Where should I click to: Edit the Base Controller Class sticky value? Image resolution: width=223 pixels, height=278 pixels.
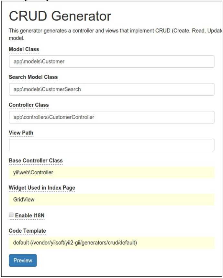(111, 172)
